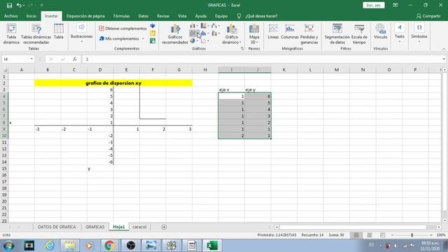The width and height of the screenshot is (448, 252).
Task: Switch to Normal view in status bar
Action: pos(356,235)
